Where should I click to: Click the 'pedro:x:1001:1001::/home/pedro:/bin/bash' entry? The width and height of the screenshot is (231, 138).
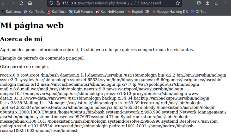click(x=151, y=126)
